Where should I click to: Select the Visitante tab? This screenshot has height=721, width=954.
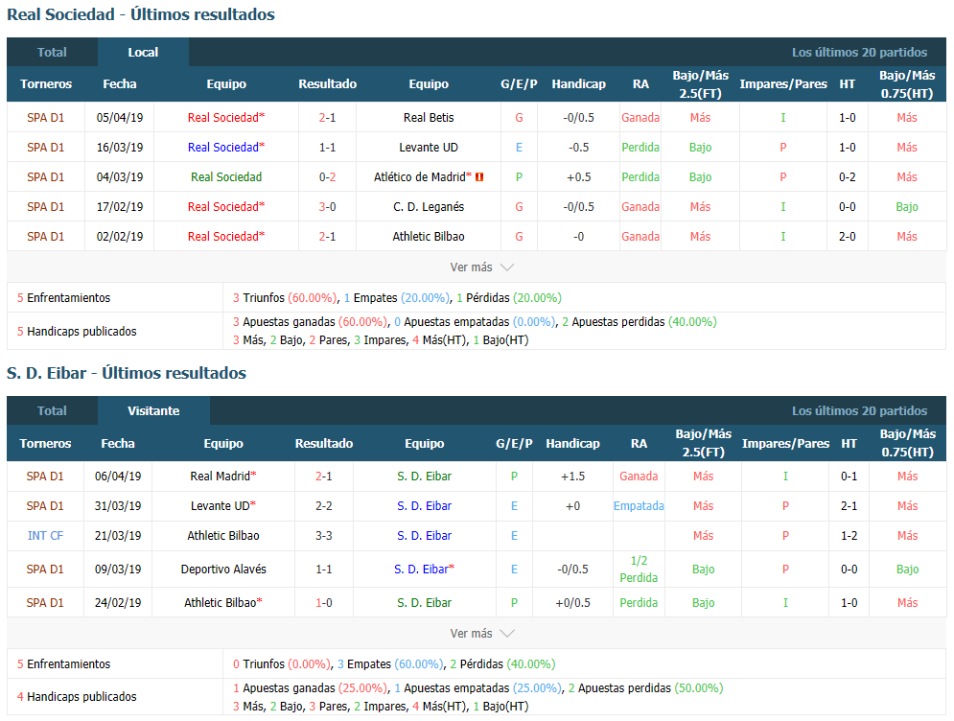click(x=153, y=410)
